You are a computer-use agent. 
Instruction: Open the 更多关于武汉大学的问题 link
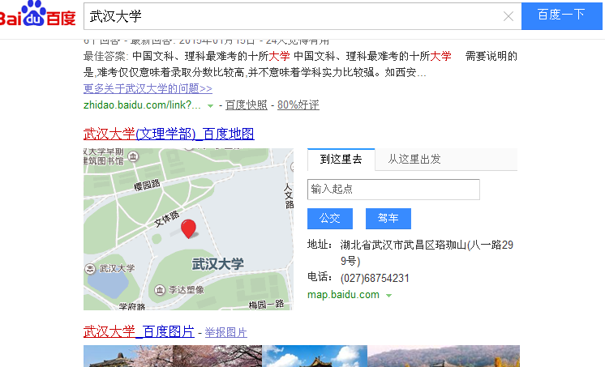click(x=148, y=89)
